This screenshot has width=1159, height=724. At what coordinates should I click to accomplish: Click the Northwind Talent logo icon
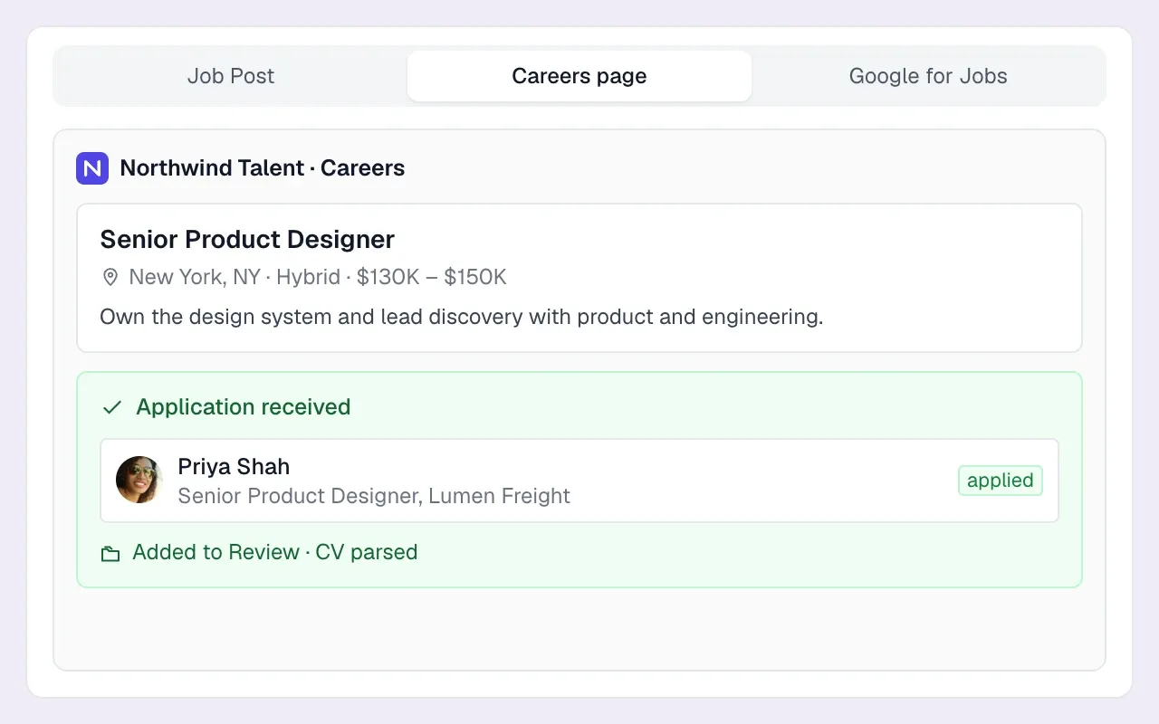92,168
